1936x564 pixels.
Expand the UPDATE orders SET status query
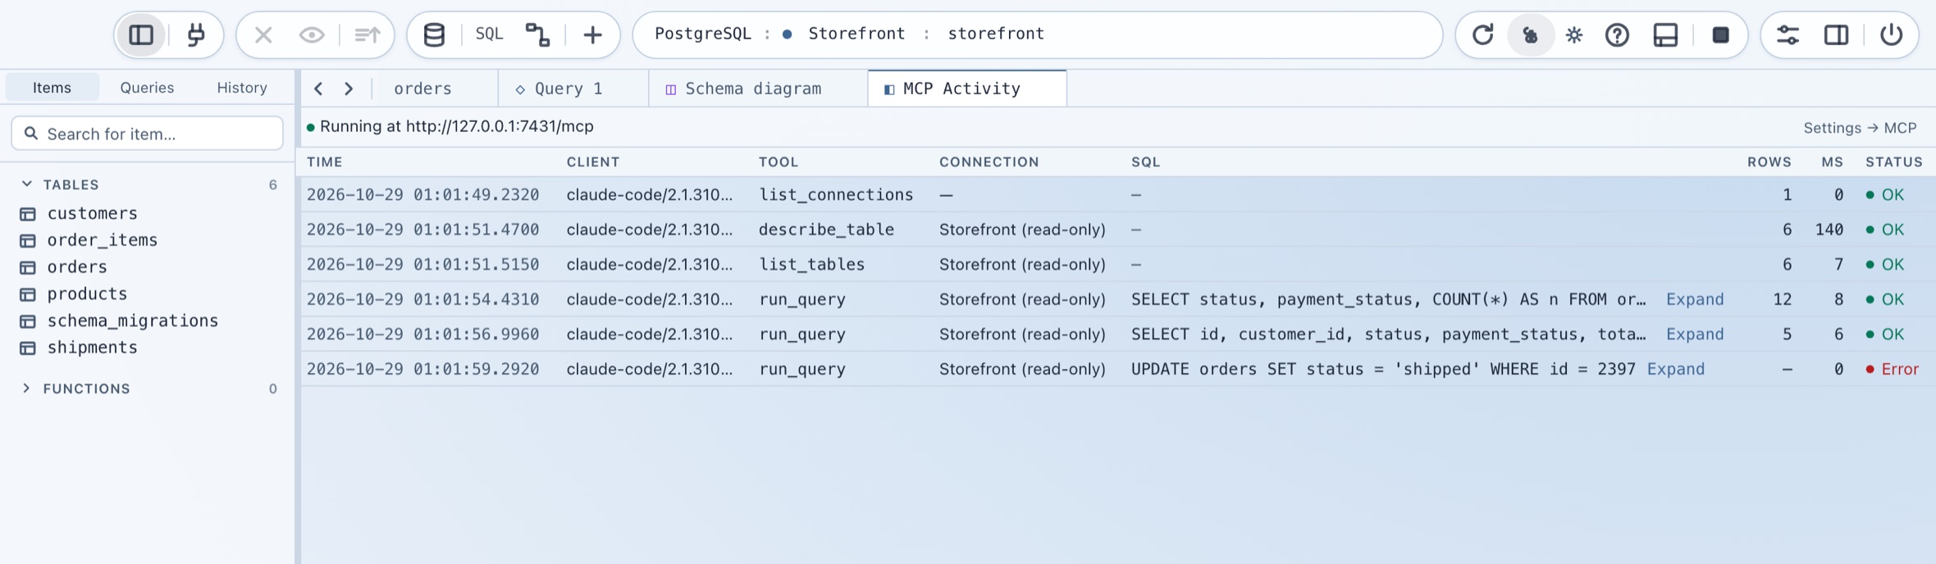click(x=1676, y=369)
